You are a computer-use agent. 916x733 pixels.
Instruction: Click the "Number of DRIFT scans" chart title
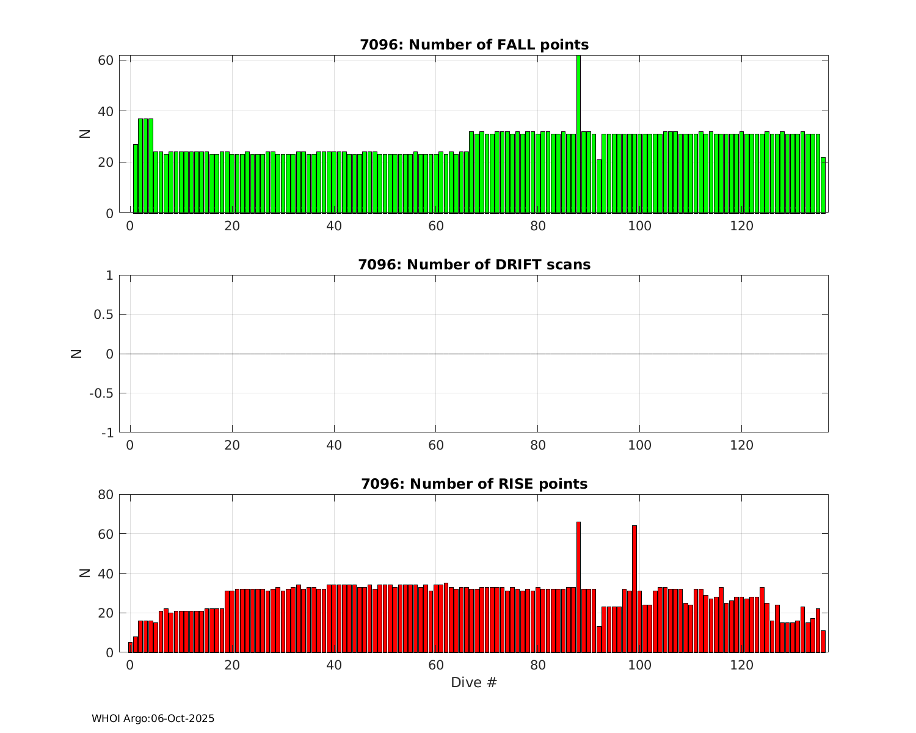(474, 264)
